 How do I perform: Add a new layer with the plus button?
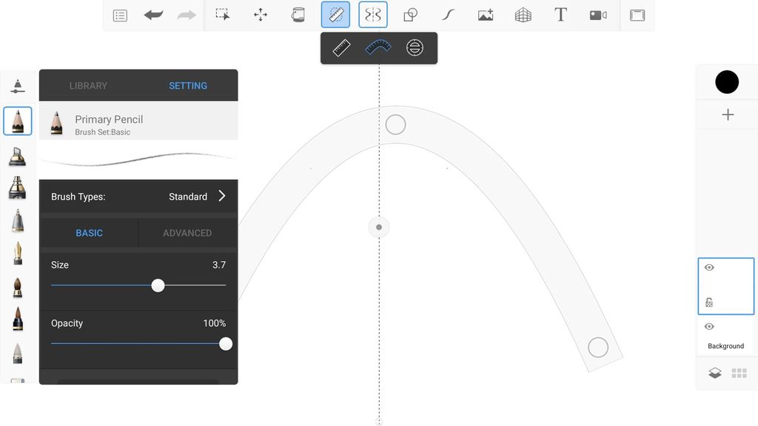click(x=727, y=114)
